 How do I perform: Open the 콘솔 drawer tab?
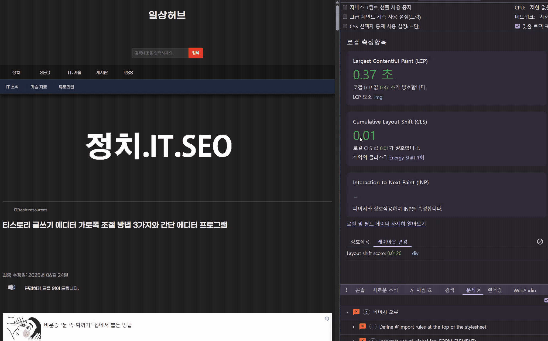pos(360,290)
